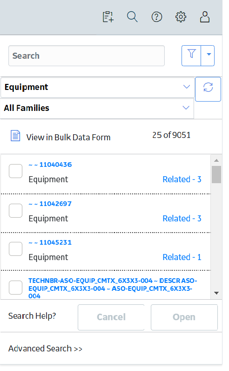Click the Search text input field
229x371 pixels.
click(x=87, y=56)
